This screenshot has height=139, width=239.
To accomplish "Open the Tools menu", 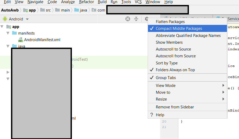I will pyautogui.click(x=126, y=2).
